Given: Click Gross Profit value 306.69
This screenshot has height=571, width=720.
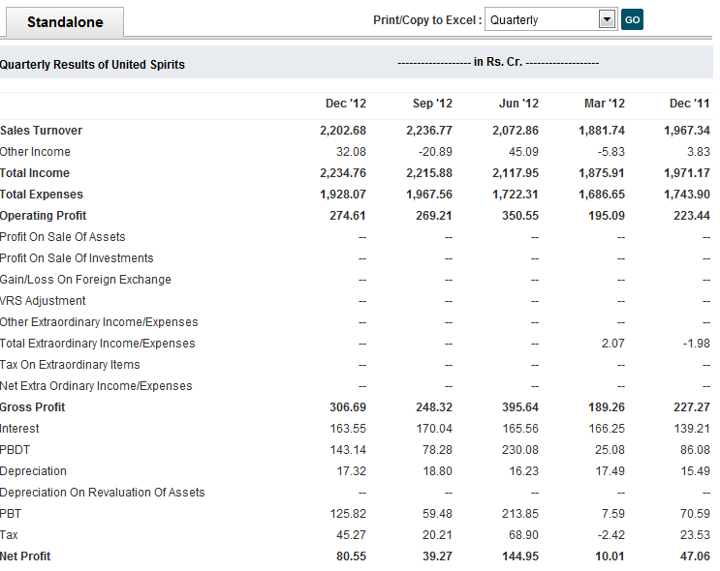Looking at the screenshot, I should pos(348,407).
